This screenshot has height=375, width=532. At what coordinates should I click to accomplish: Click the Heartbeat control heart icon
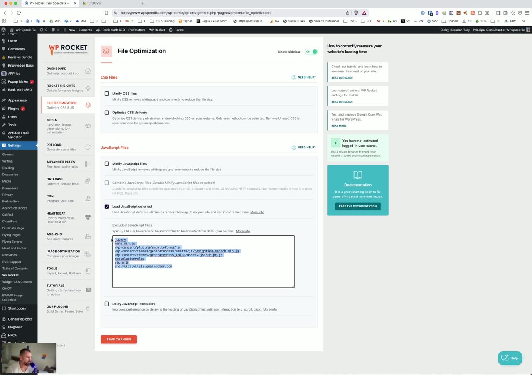(88, 217)
